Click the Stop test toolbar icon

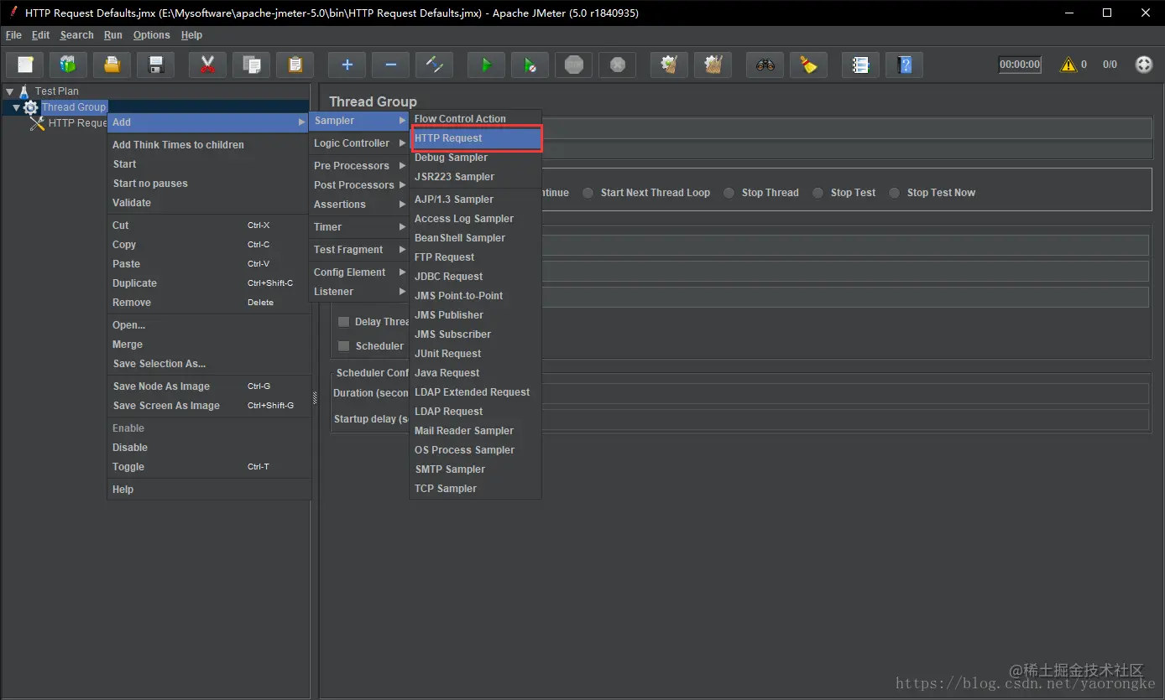pyautogui.click(x=573, y=65)
